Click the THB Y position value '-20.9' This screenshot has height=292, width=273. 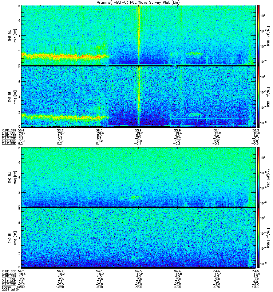point(21,133)
